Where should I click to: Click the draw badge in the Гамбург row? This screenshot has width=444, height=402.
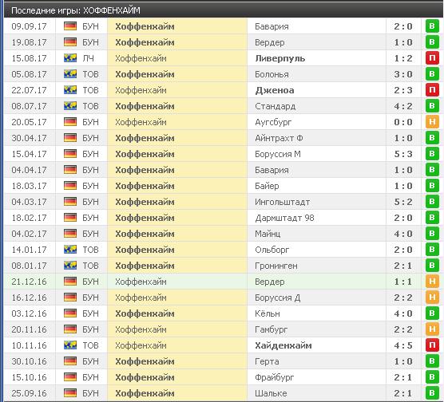(x=432, y=329)
